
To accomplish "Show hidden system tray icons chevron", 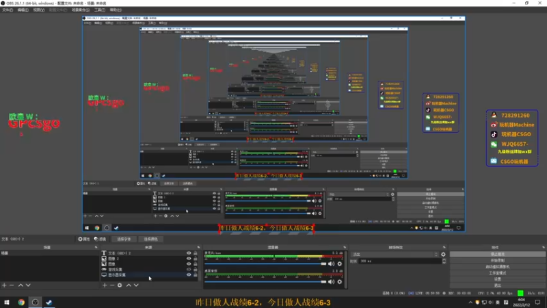I will pyautogui.click(x=470, y=303).
